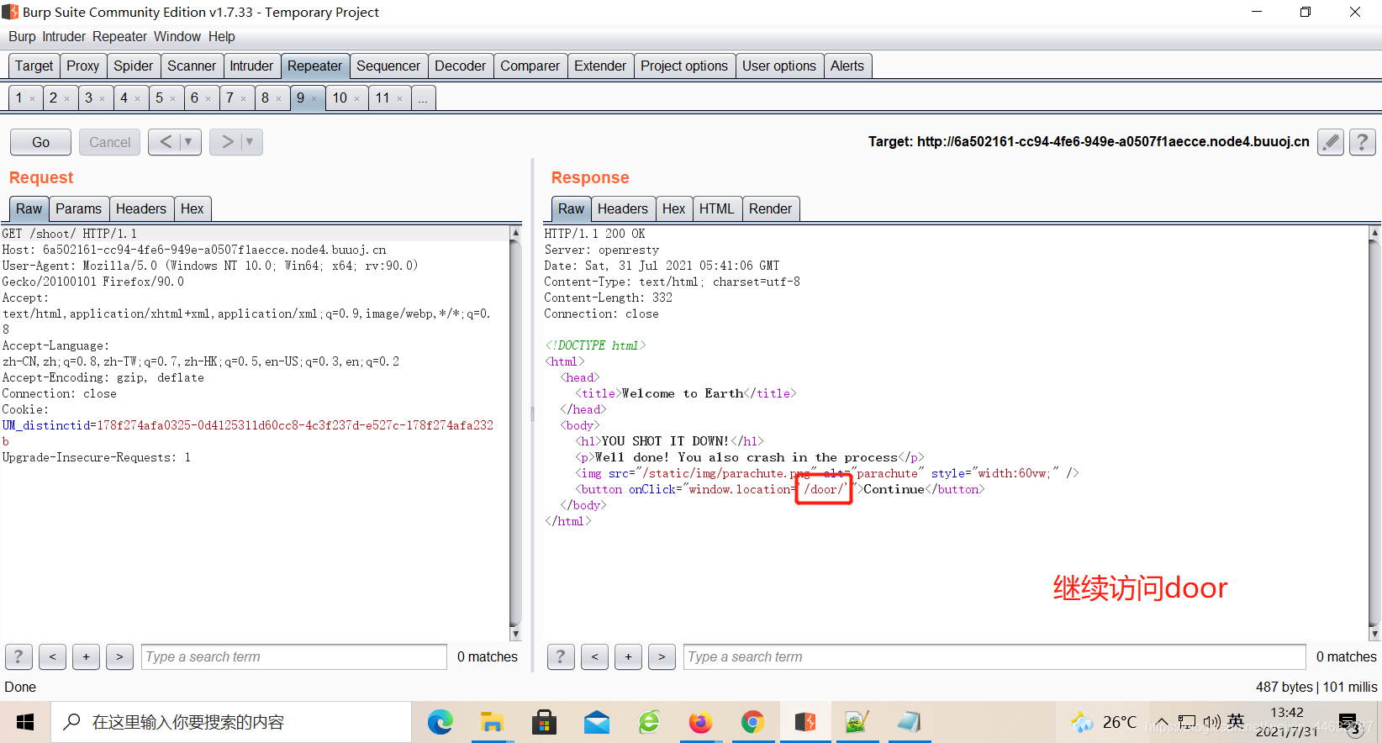Click the Cancel button
The width and height of the screenshot is (1382, 743).
(x=110, y=142)
